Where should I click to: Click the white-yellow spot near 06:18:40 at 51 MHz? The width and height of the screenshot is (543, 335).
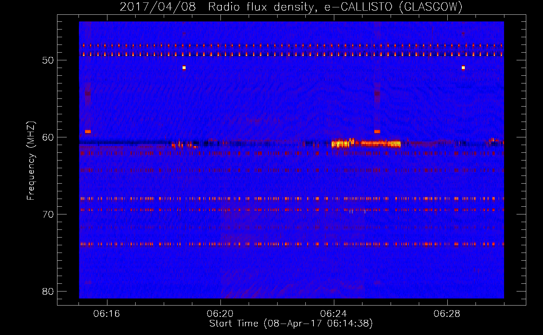tap(184, 68)
